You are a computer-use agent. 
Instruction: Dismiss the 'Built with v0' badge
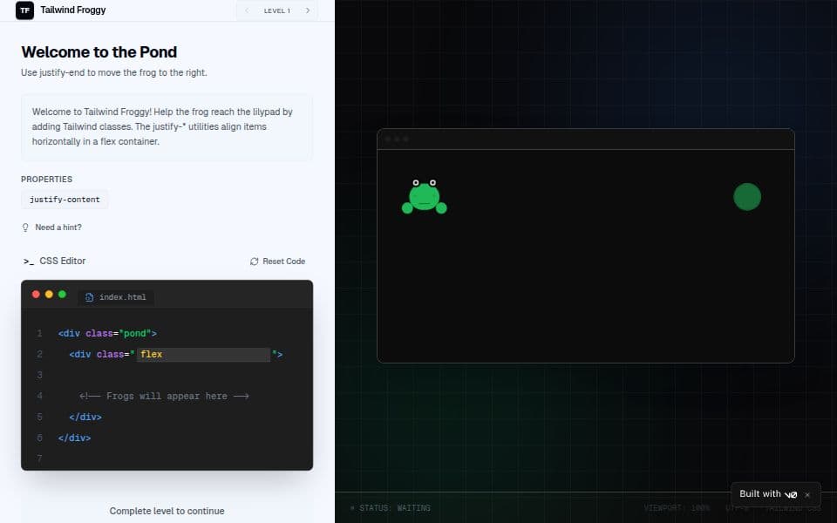(x=807, y=494)
